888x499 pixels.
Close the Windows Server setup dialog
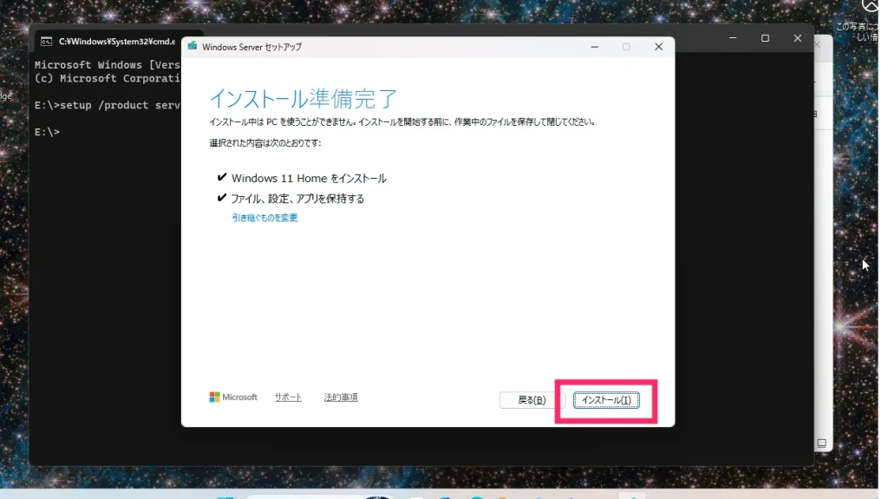[658, 47]
